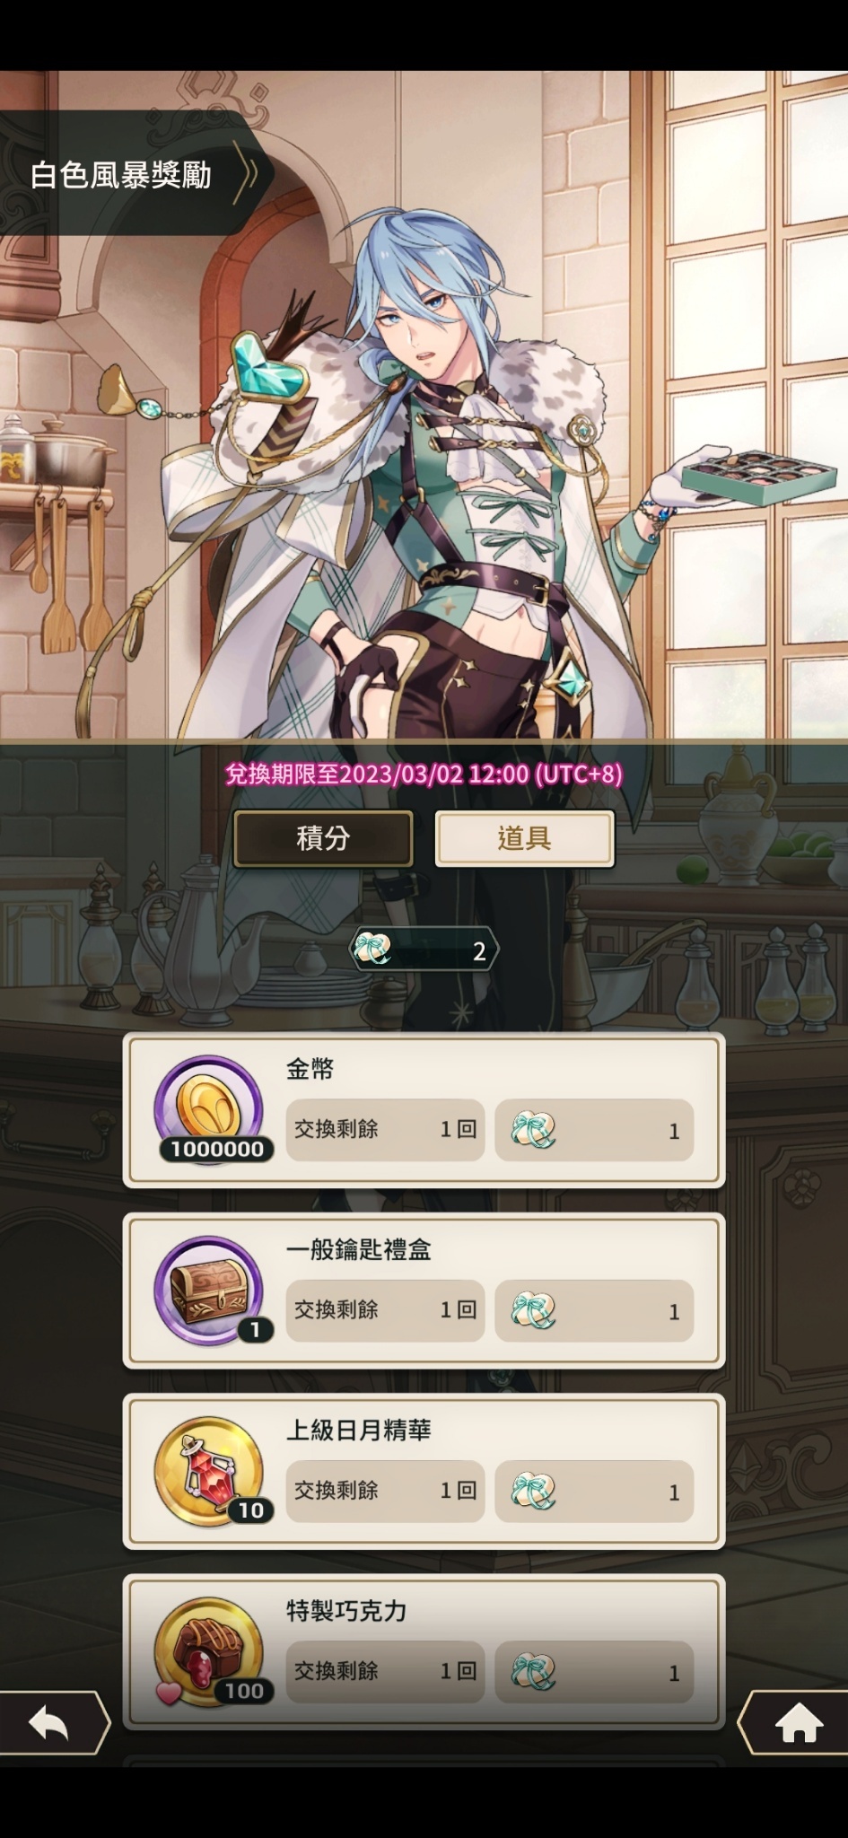Tap 交換剩餘 counter in 一般鑰匙禮盒 row
The height and width of the screenshot is (1838, 848).
(x=385, y=1310)
